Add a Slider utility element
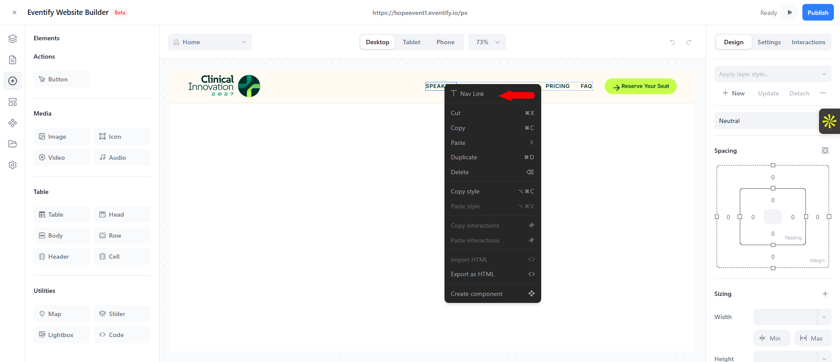840x362 pixels. coord(122,314)
